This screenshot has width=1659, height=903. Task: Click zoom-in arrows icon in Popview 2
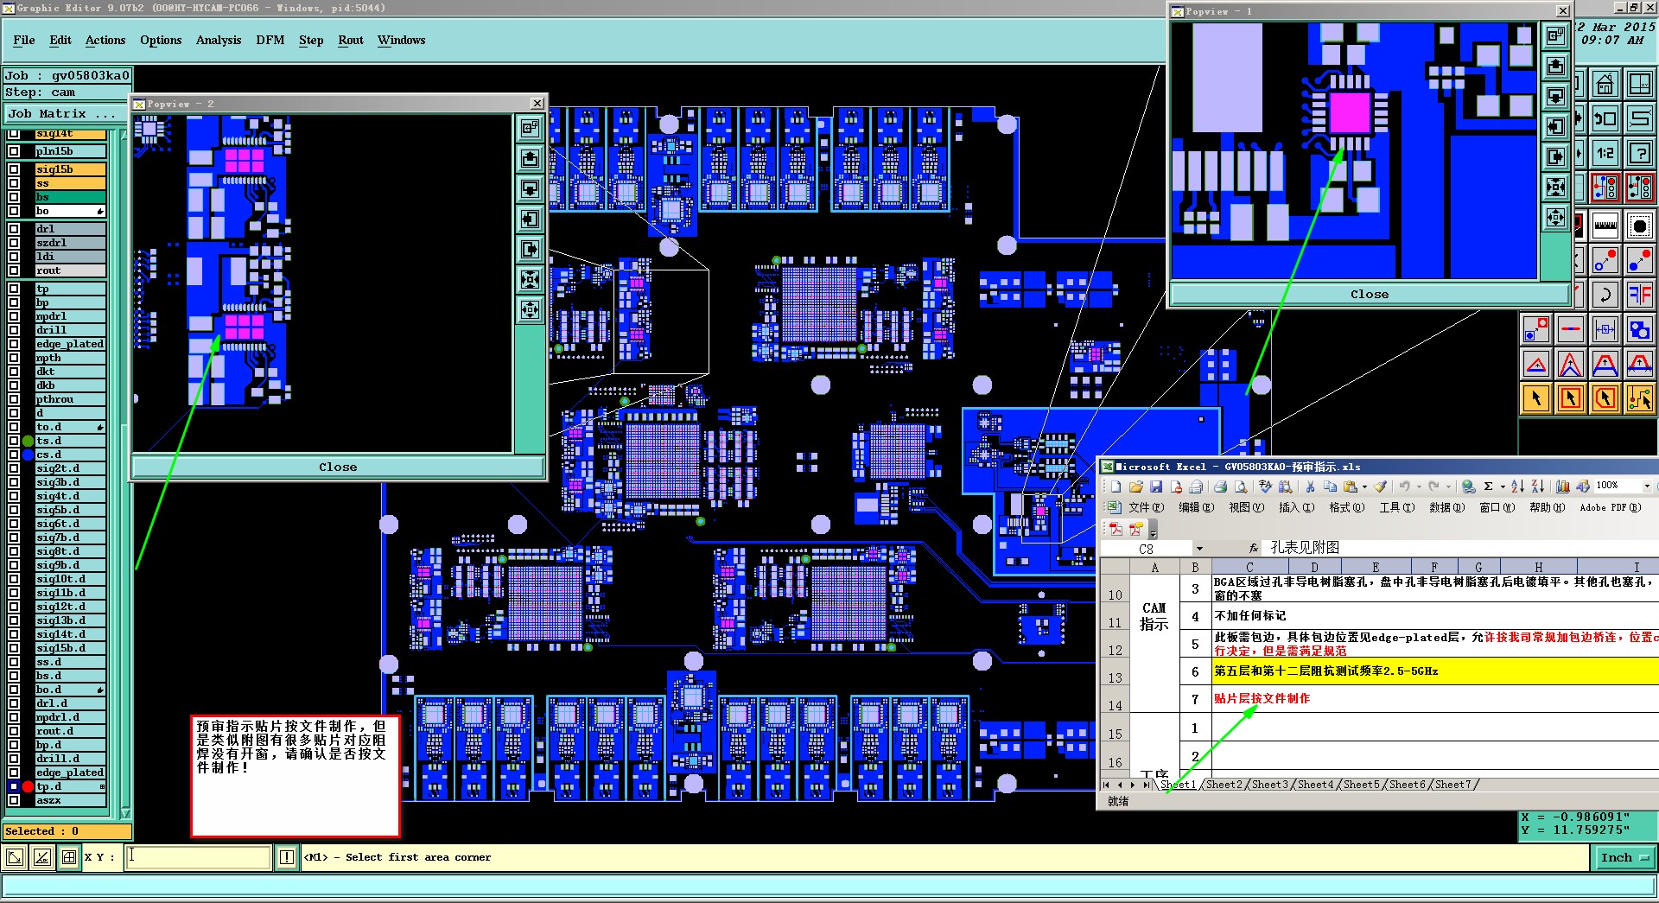click(531, 280)
